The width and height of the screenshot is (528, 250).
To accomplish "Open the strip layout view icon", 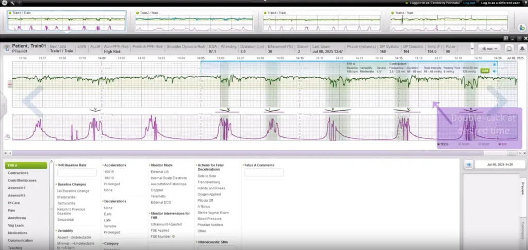I will click(x=509, y=49).
